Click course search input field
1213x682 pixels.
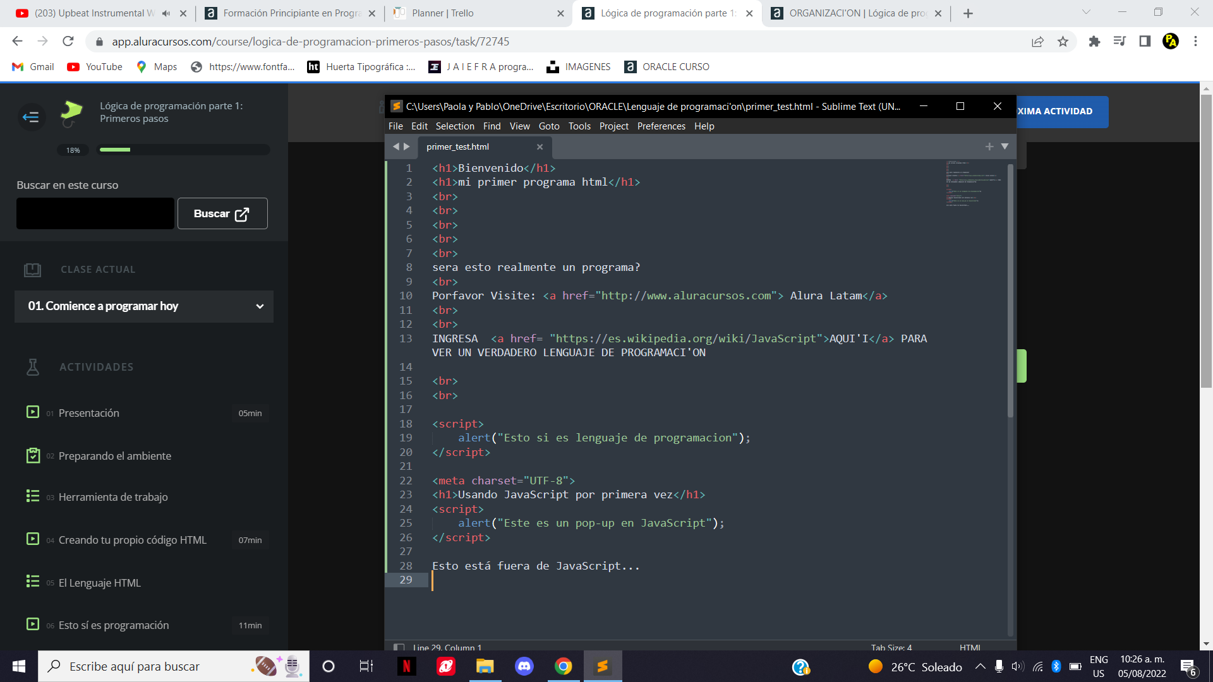coord(95,213)
